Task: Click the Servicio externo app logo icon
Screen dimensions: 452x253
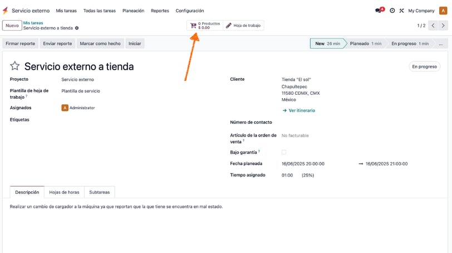Action: 6,11
